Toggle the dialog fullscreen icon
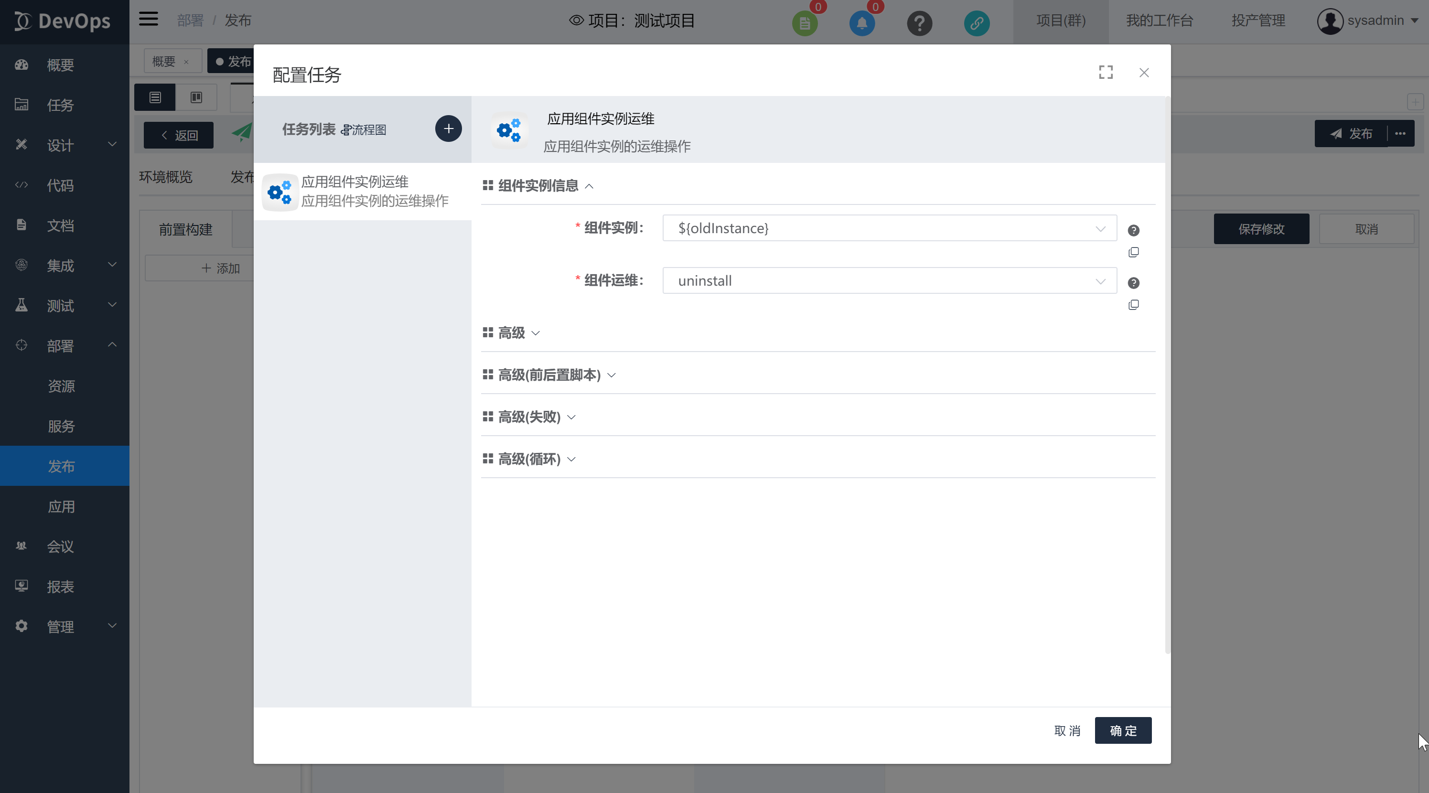 1106,72
